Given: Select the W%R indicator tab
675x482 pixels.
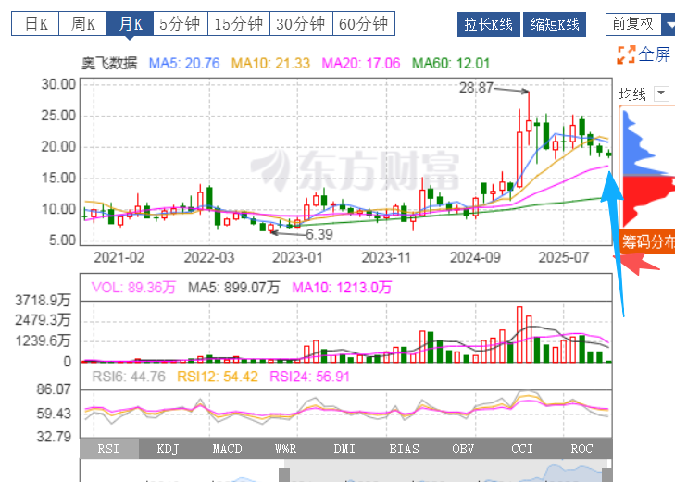Looking at the screenshot, I should point(286,449).
